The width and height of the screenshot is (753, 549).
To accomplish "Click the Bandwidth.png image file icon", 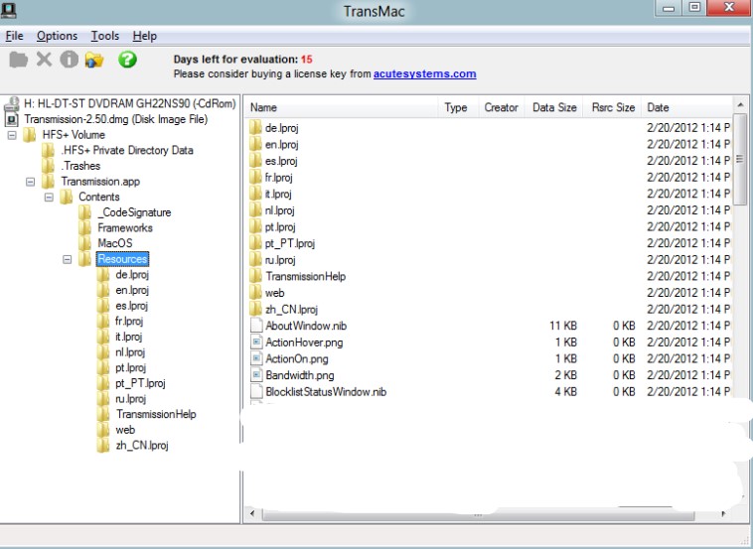I will pos(256,375).
